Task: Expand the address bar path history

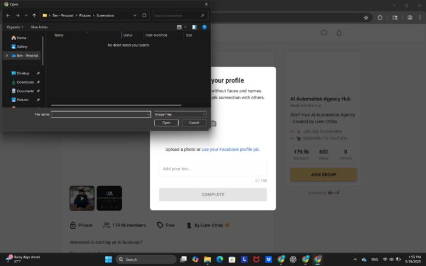Action: pos(135,15)
